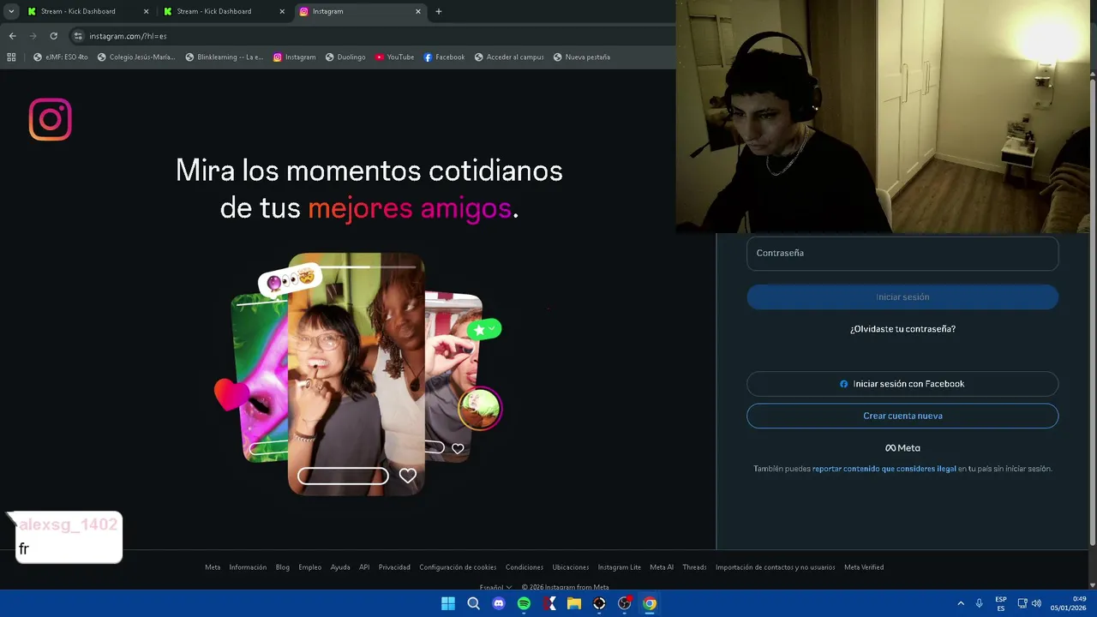
Task: Click Iniciar sesión con Facebook
Action: 902,384
